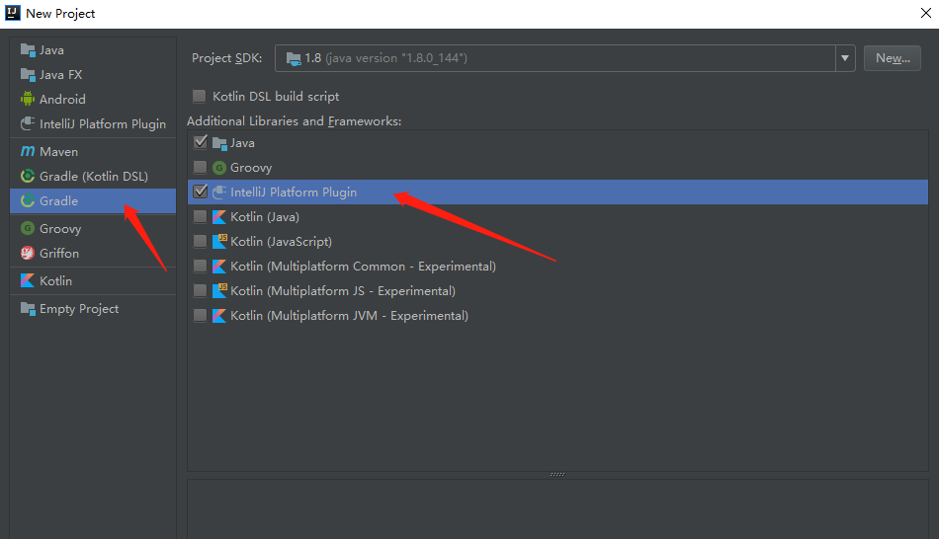Select Java project type
The image size is (939, 539).
coord(93,50)
